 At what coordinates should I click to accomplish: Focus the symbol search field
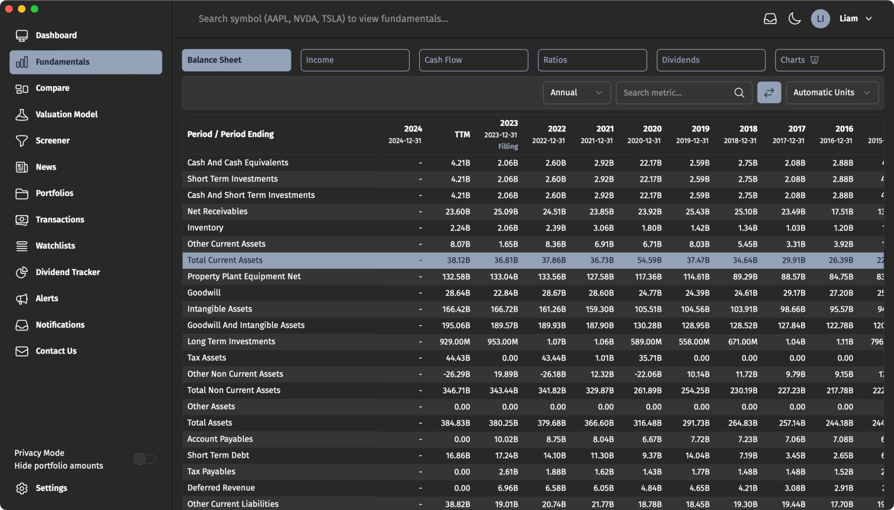[x=323, y=19]
